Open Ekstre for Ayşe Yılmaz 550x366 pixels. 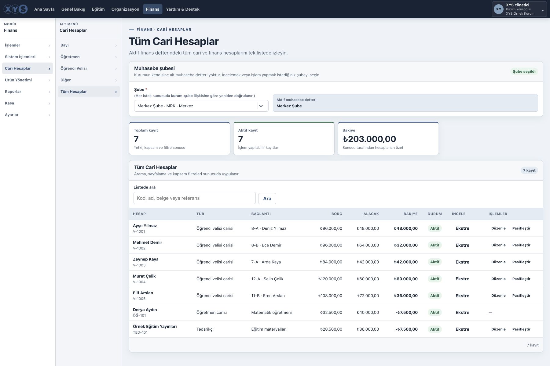point(462,228)
